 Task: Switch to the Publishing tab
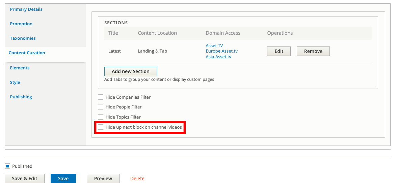click(21, 97)
